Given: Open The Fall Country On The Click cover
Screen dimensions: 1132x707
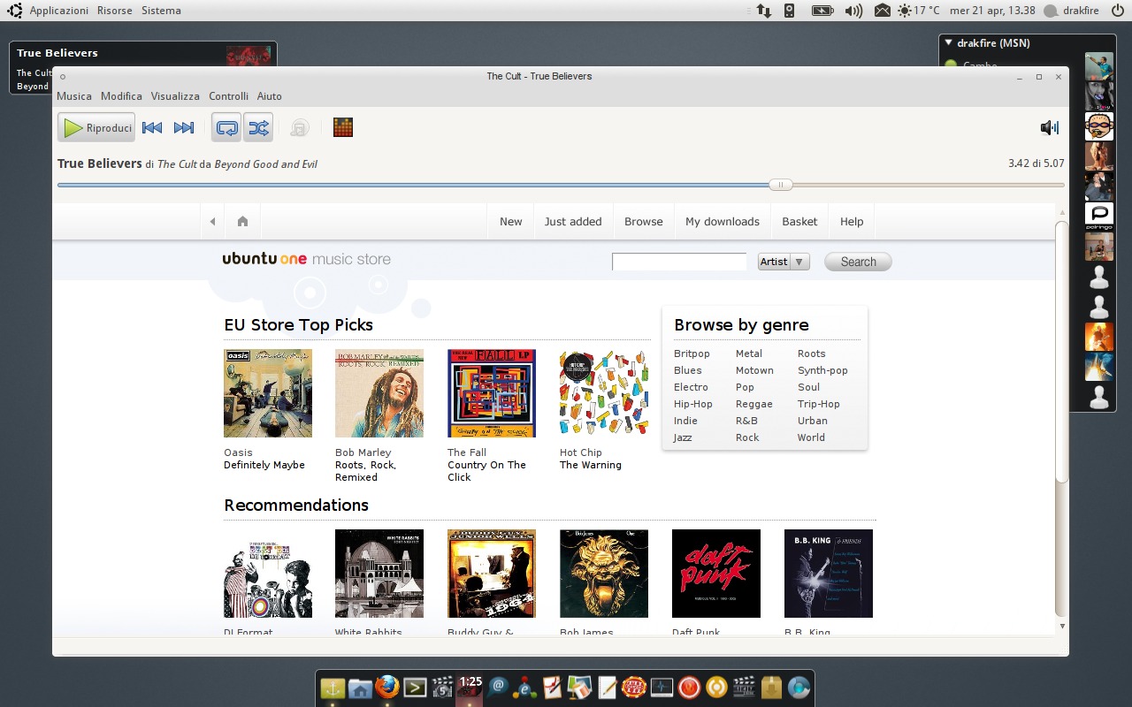Looking at the screenshot, I should tap(492, 393).
